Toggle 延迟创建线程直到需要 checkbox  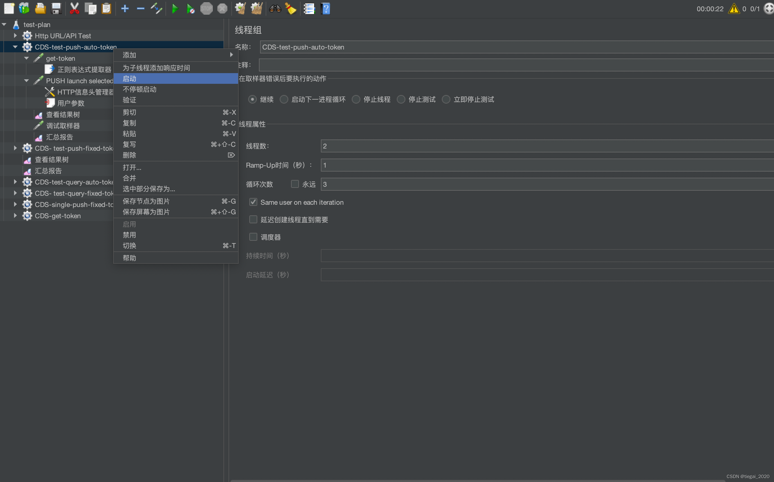pos(253,219)
